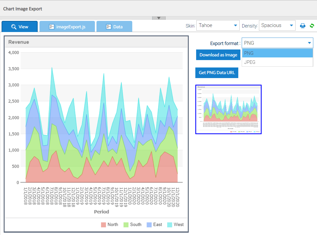Click the Data tab document icon
The height and width of the screenshot is (235, 317).
[108, 27]
